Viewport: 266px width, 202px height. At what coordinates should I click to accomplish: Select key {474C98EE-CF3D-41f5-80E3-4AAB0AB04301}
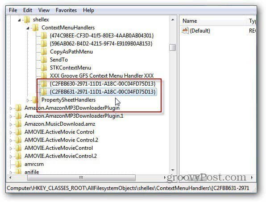(x=102, y=36)
